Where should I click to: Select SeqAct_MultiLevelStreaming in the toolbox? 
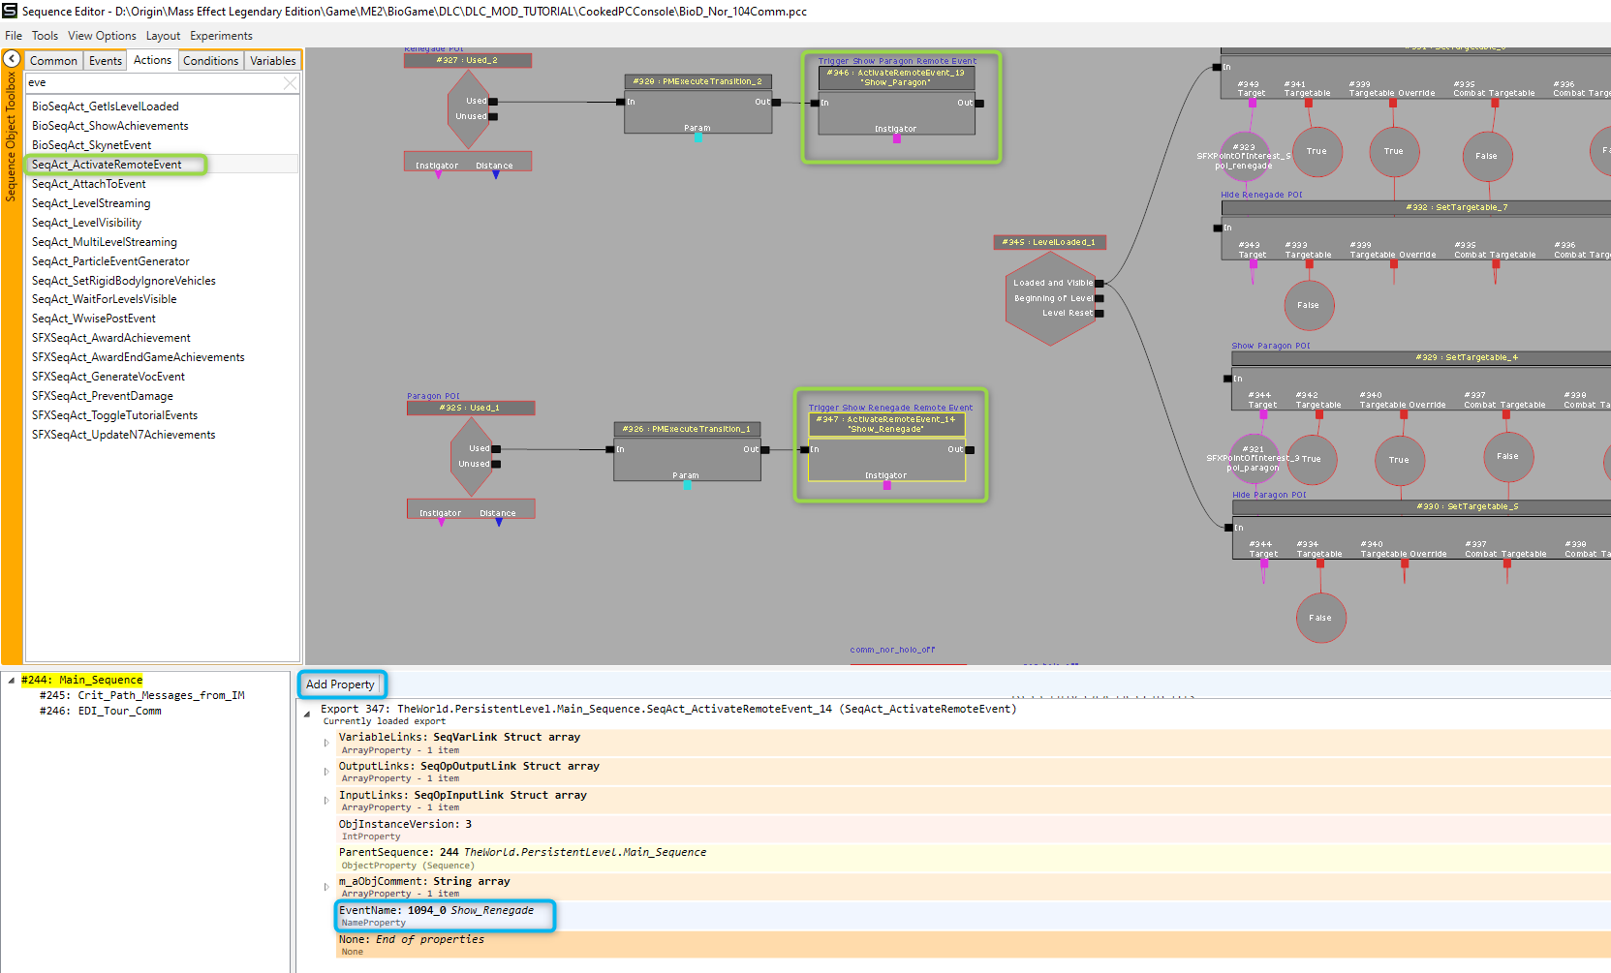(x=104, y=242)
